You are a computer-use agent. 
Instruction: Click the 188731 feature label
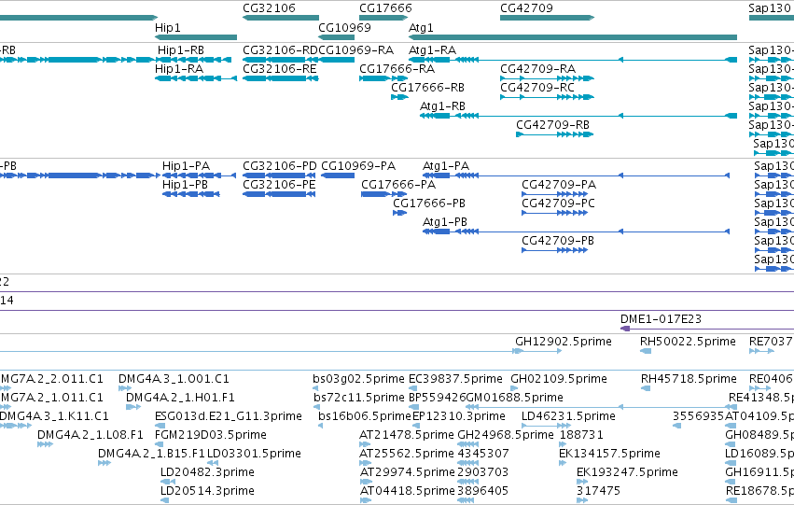coord(581,435)
